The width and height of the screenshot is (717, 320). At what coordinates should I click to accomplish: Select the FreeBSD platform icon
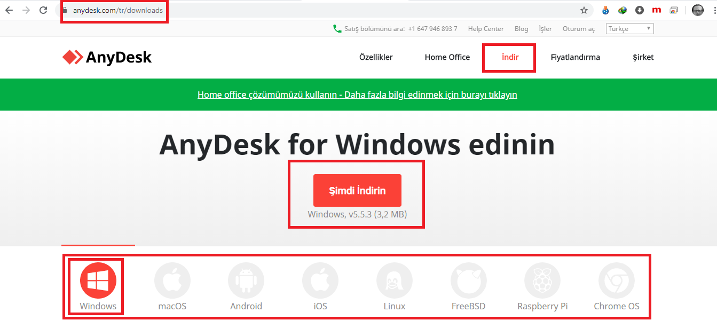click(x=469, y=280)
